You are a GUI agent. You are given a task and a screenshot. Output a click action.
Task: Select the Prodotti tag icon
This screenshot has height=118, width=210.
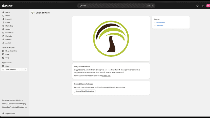click(x=3, y=19)
